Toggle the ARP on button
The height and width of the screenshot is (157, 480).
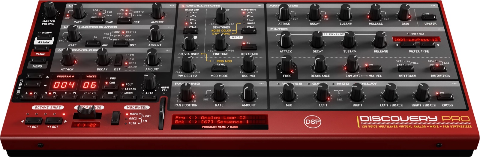(x=93, y=44)
